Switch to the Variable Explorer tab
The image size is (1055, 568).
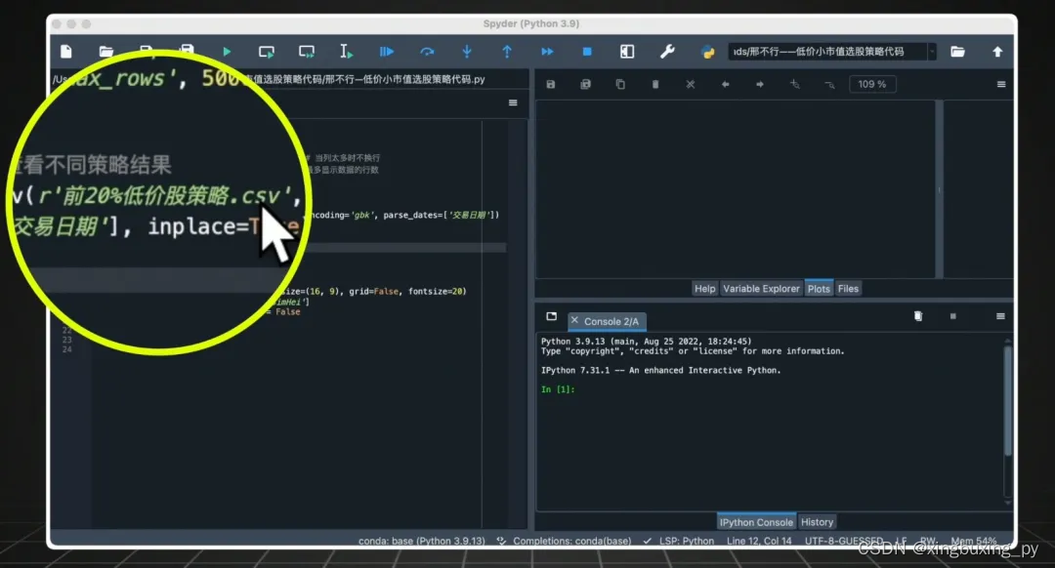click(761, 288)
